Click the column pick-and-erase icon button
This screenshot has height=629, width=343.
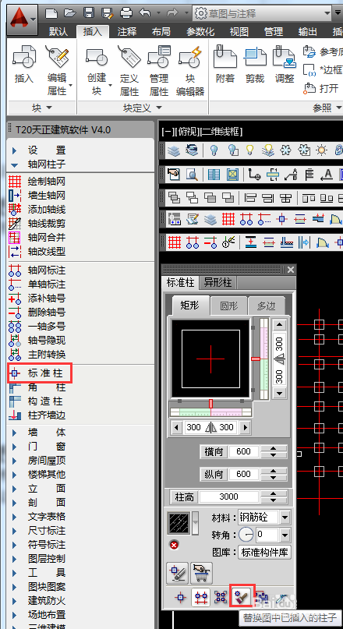pos(177,573)
